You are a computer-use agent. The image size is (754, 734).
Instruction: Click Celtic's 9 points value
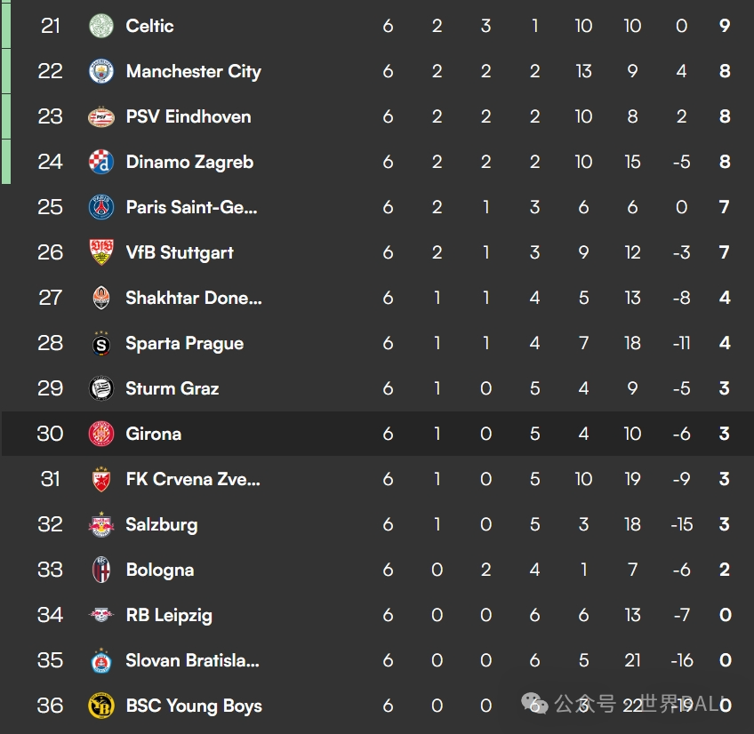[x=725, y=26]
